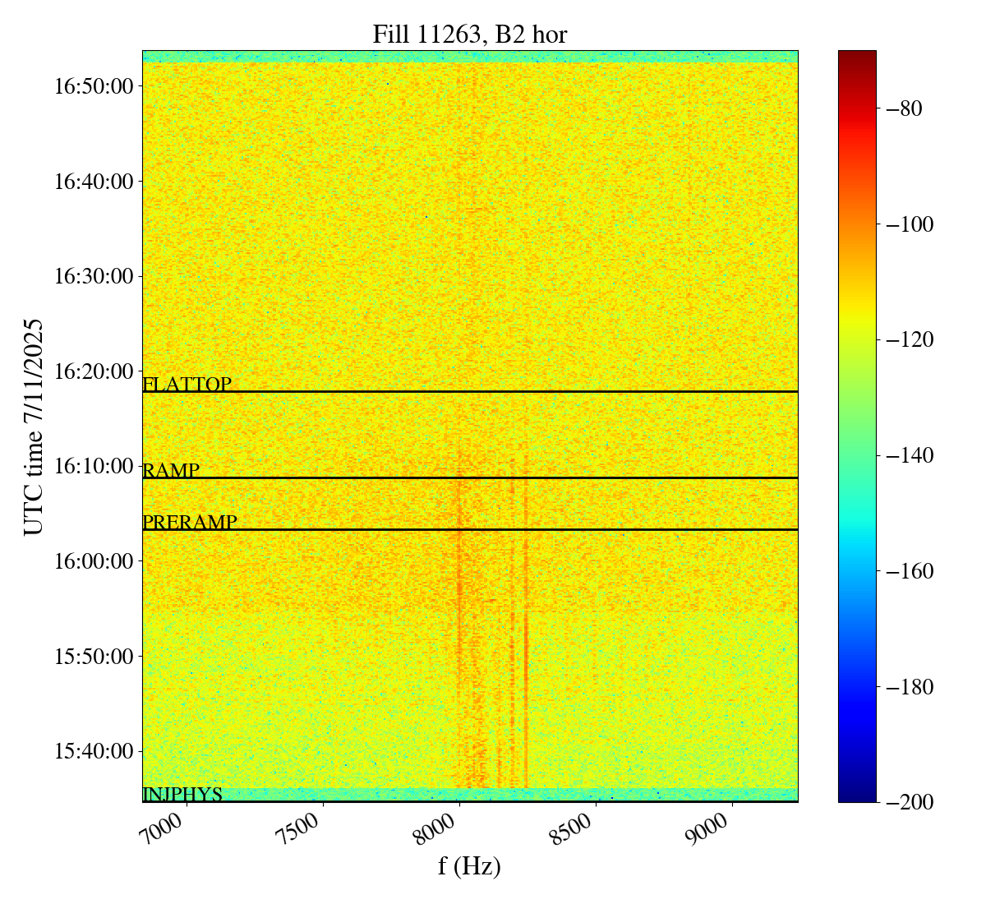Select the RAMP phase marker label
Image resolution: width=986 pixels, height=904 pixels.
coord(171,471)
